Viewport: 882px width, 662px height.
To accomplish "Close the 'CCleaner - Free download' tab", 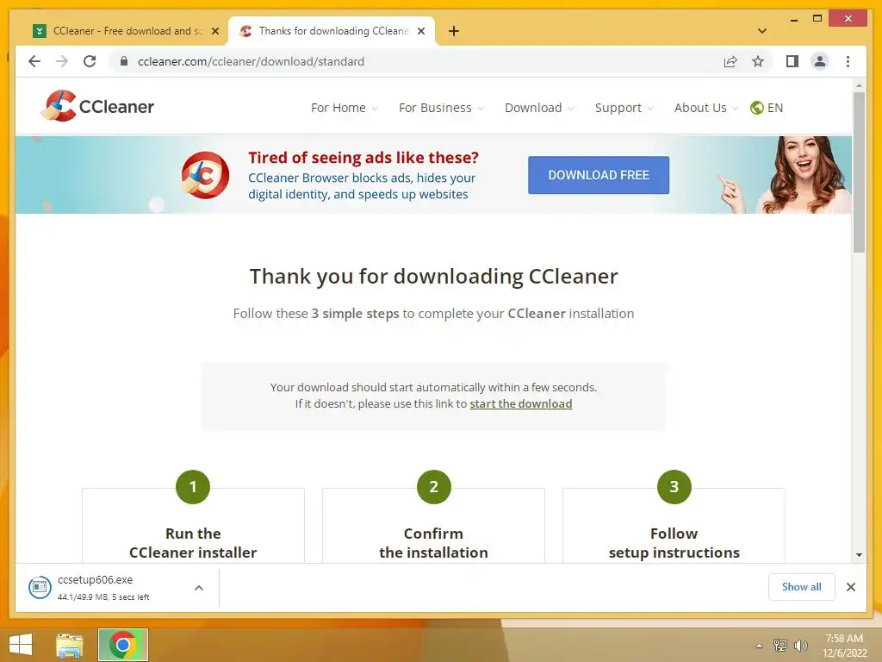I will click(x=214, y=31).
